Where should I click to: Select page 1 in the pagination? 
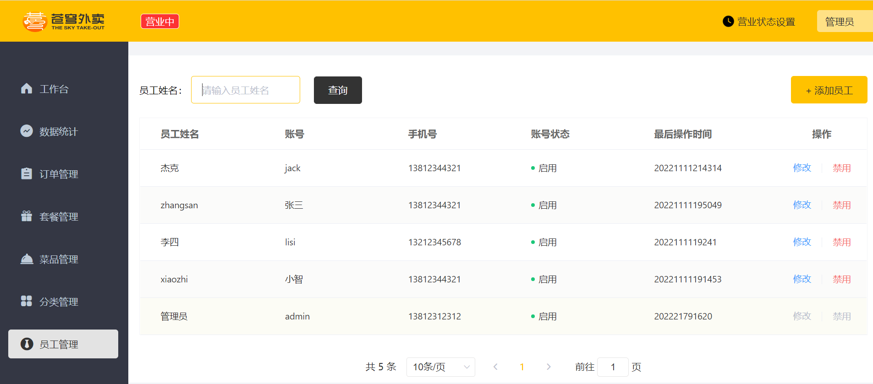click(x=522, y=367)
